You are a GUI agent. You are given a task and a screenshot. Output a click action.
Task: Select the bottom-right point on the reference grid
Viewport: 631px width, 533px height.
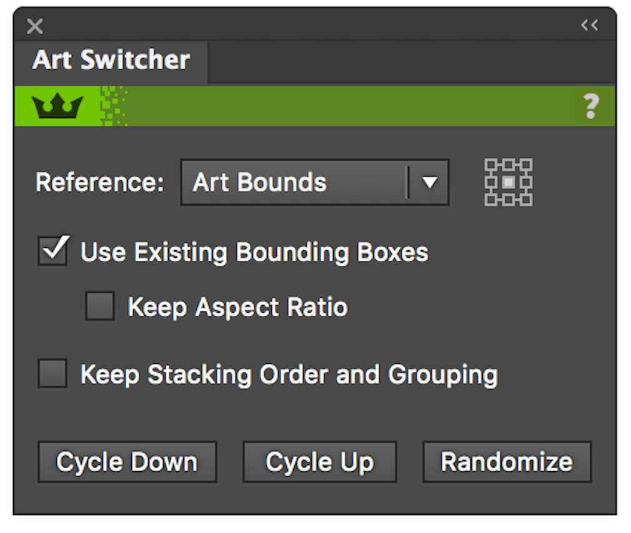point(527,201)
